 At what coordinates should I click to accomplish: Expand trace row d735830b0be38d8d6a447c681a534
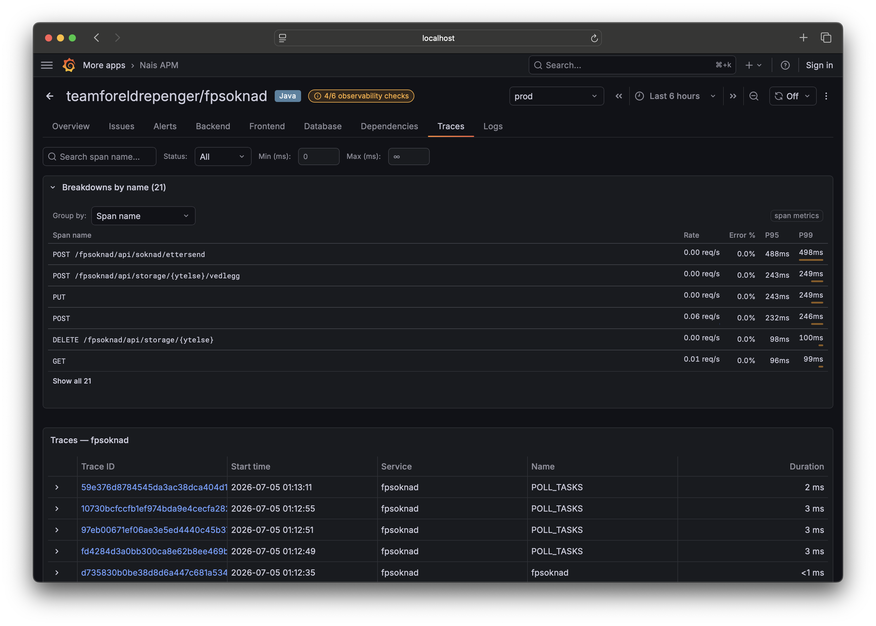click(57, 572)
